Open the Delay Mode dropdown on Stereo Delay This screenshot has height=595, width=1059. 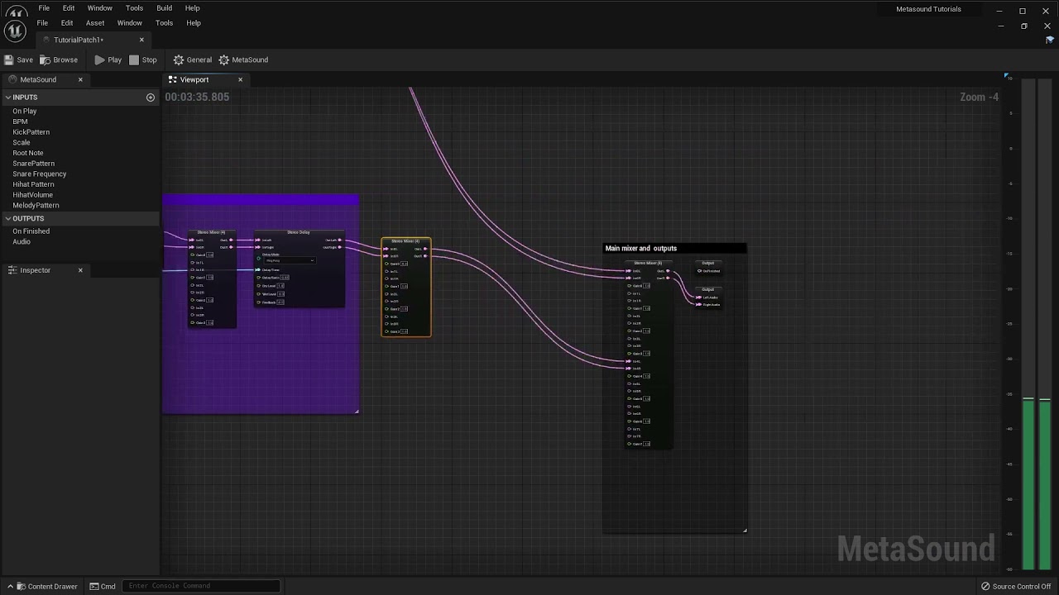click(x=290, y=260)
